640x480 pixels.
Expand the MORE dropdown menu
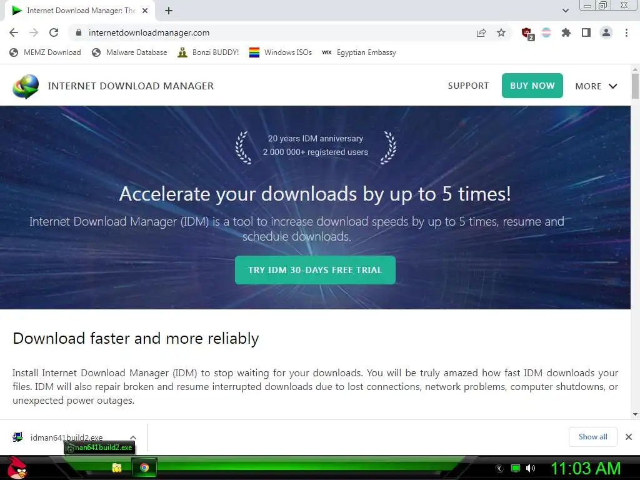596,86
